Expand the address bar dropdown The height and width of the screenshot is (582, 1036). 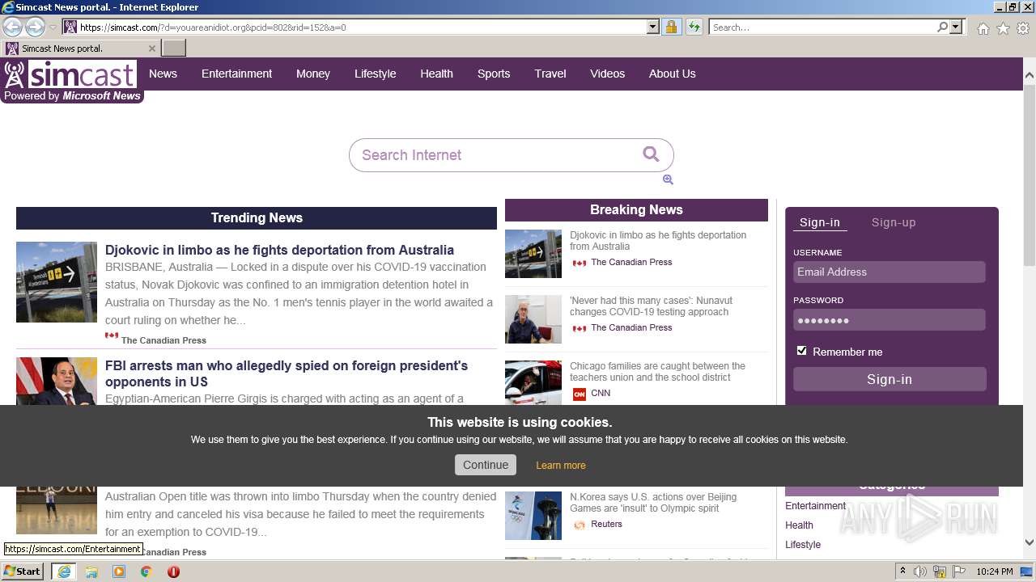[x=653, y=27]
